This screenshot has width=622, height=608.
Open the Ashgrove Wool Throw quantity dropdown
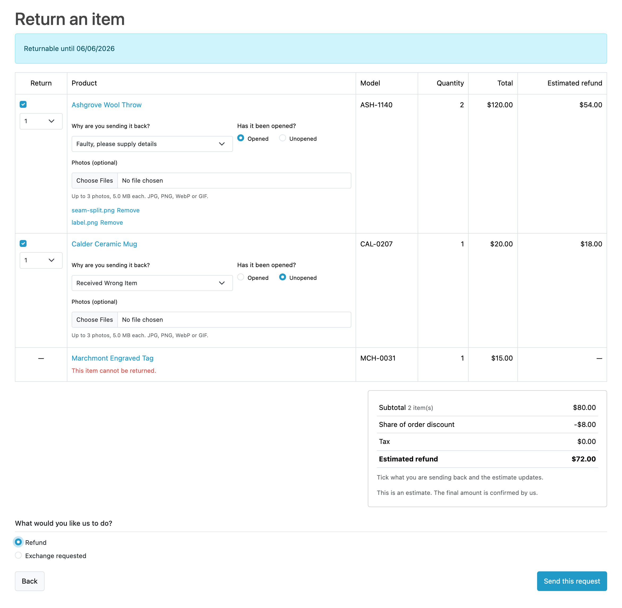41,121
